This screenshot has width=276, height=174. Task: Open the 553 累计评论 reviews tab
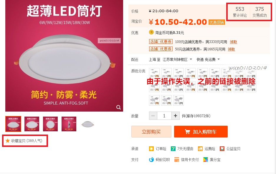[240, 12]
